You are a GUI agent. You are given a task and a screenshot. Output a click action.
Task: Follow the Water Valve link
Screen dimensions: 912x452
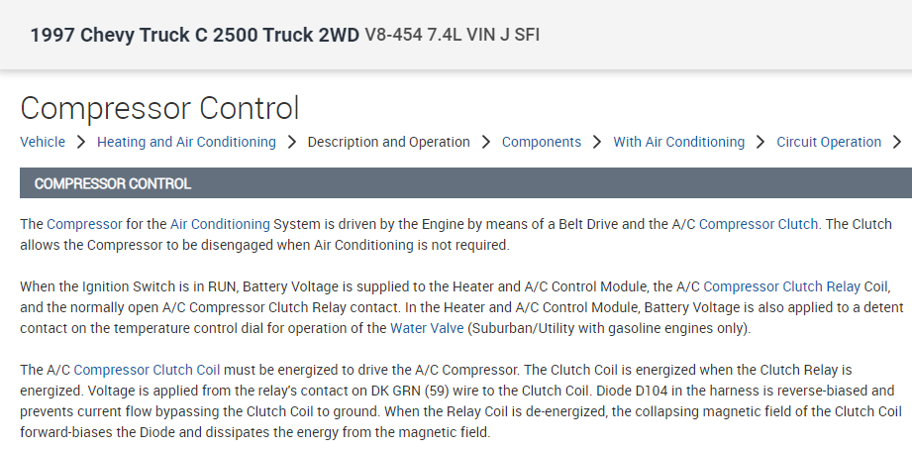[427, 328]
